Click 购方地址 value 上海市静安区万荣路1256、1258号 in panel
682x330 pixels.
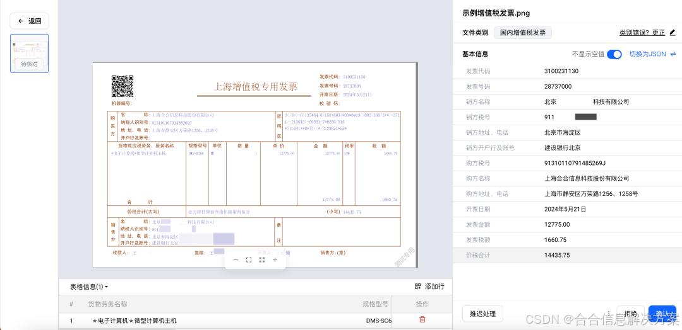point(591,194)
